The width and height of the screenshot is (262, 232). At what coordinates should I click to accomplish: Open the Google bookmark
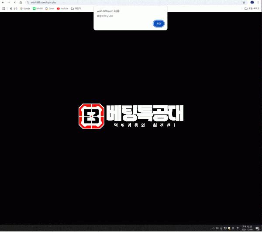pos(25,9)
